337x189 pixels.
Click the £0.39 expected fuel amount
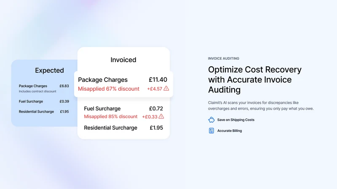[x=64, y=101]
